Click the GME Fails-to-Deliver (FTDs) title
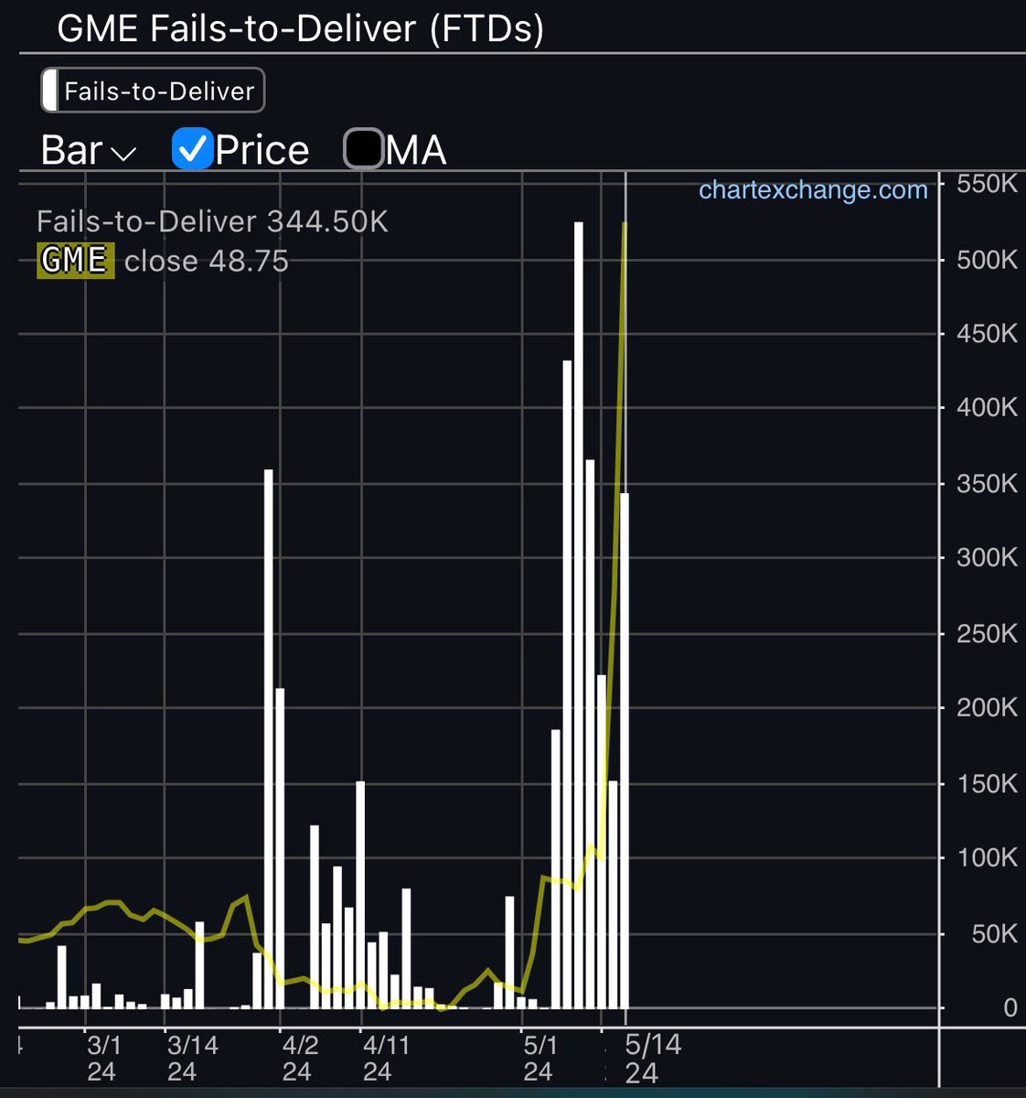Image resolution: width=1026 pixels, height=1098 pixels. click(301, 28)
